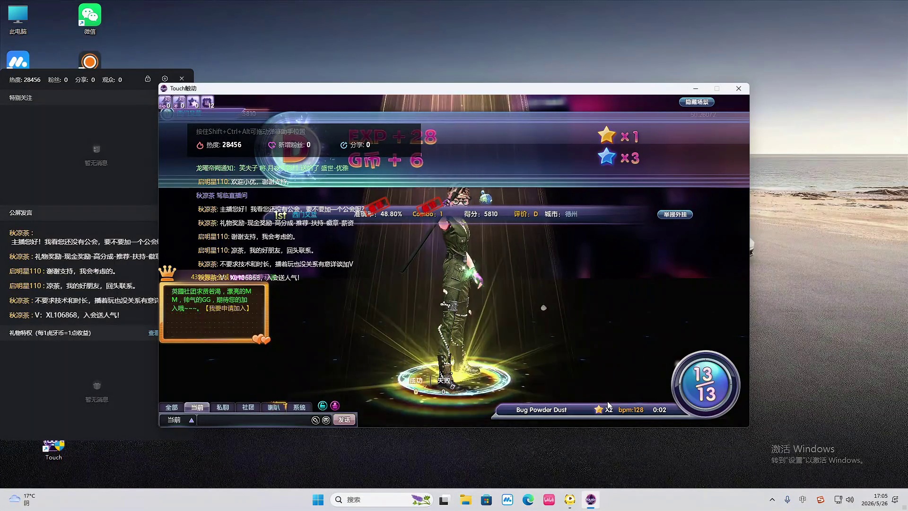This screenshot has height=511, width=908.
Task: Click the 特别关注 section header
Action: coord(21,98)
